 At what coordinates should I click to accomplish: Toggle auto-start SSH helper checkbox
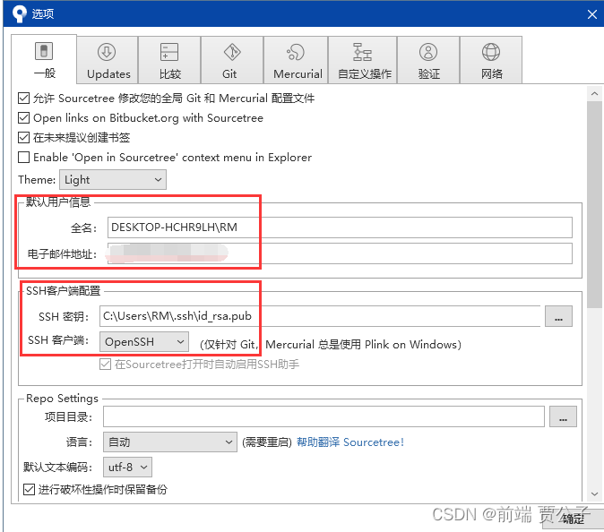click(105, 365)
